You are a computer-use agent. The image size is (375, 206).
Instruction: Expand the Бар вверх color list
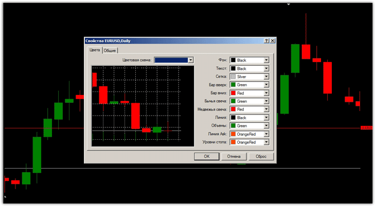(266, 85)
